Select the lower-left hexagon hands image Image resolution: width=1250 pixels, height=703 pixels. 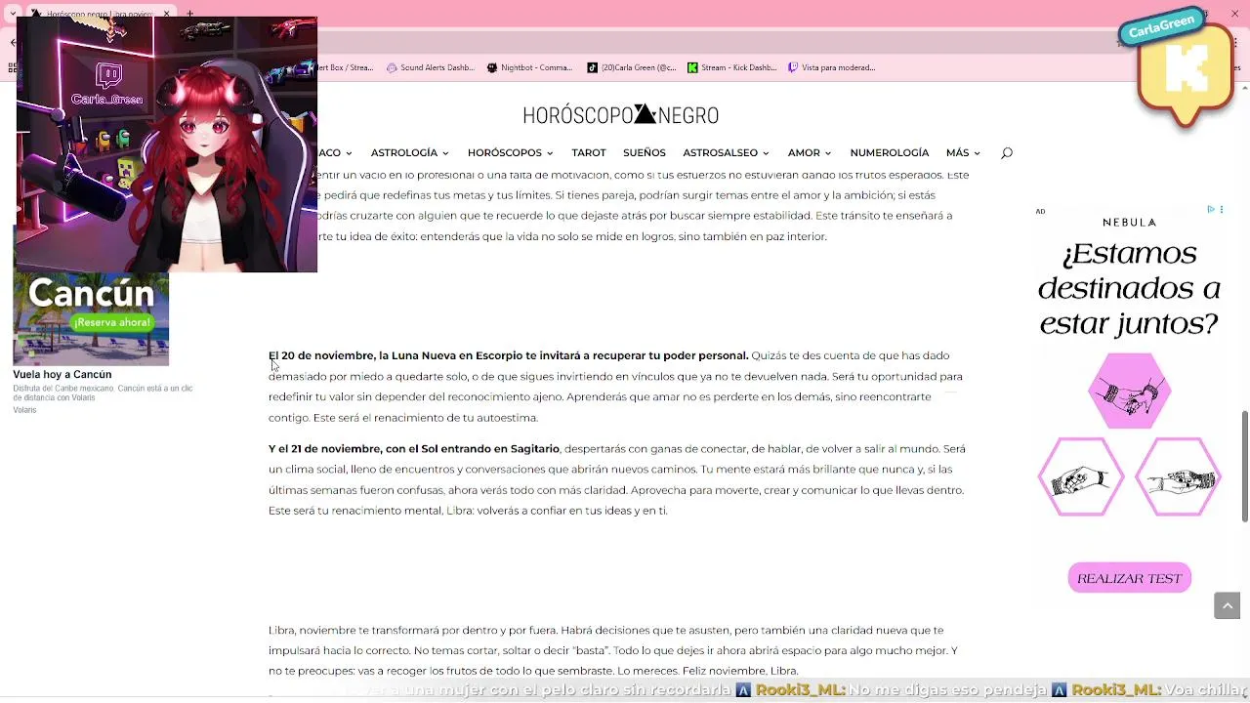pyautogui.click(x=1081, y=477)
